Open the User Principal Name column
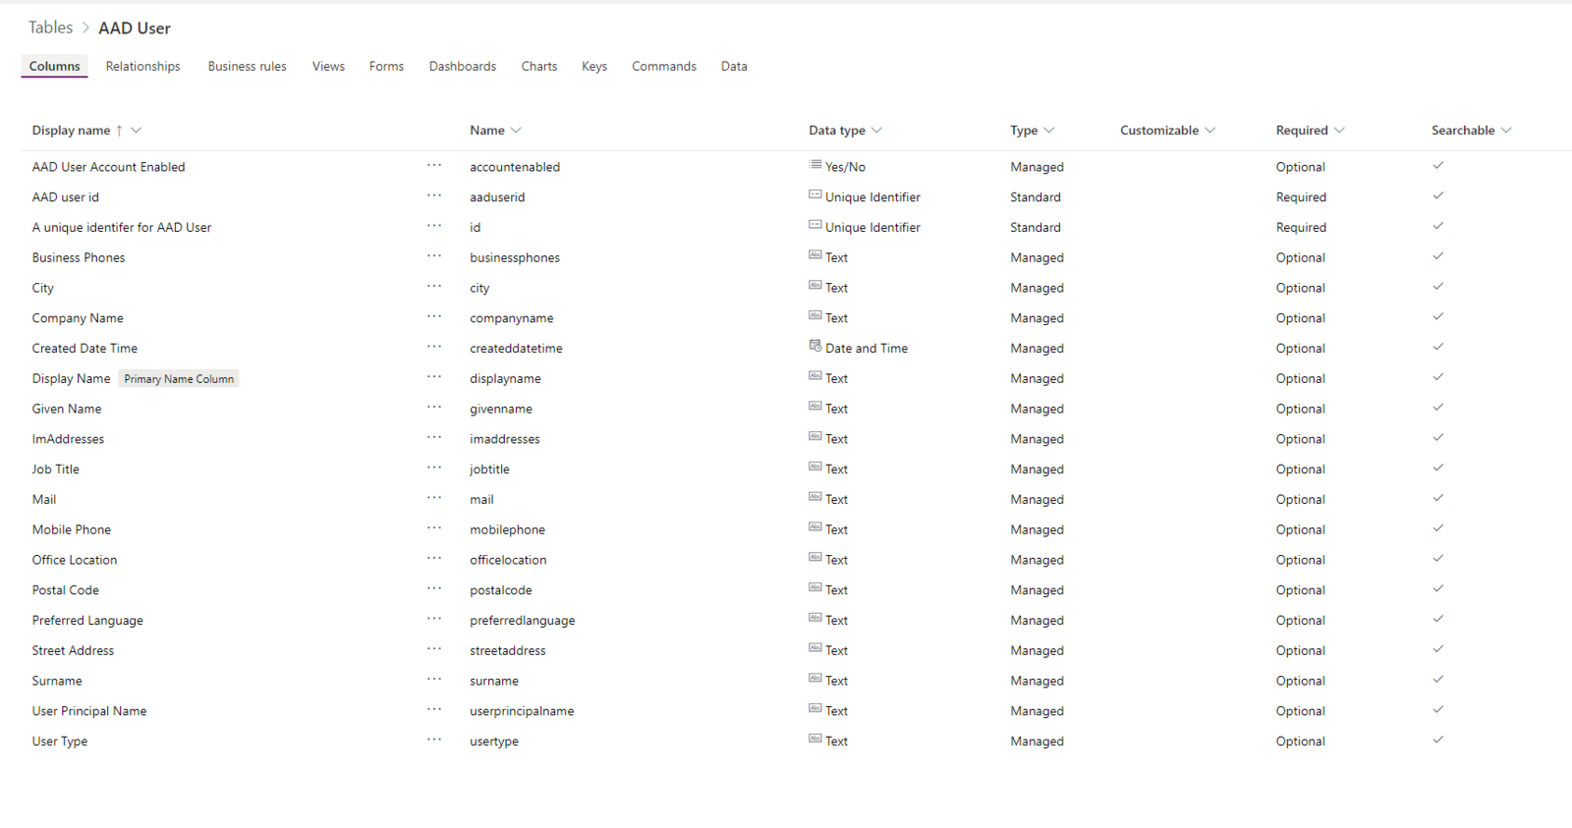1572x828 pixels. 89,711
